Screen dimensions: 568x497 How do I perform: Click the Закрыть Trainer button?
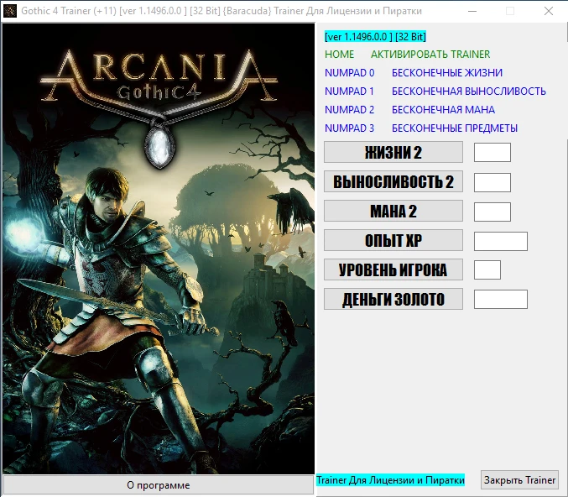click(519, 480)
